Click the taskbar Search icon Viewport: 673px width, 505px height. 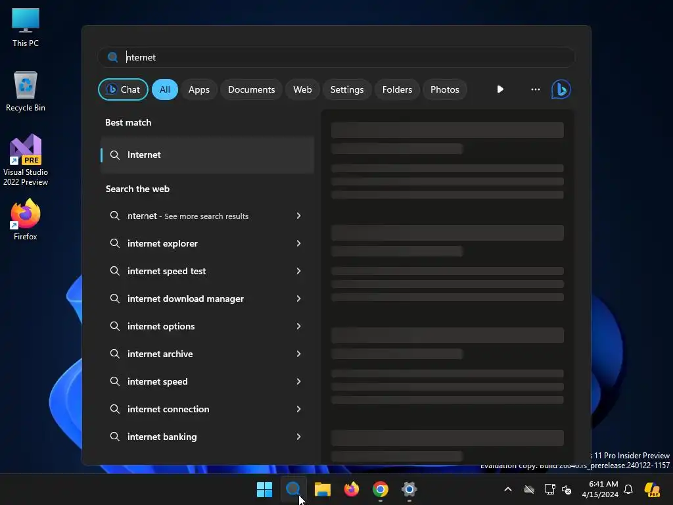point(293,489)
